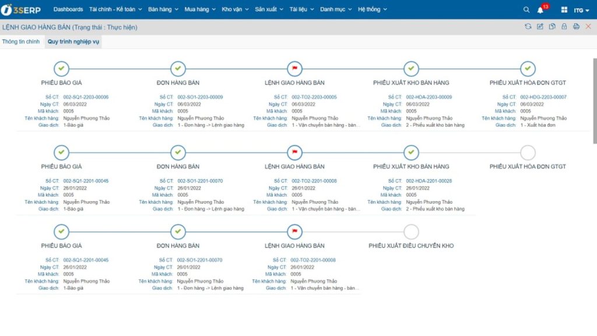Open the apps grid icon
This screenshot has height=336, width=597.
[x=564, y=9]
